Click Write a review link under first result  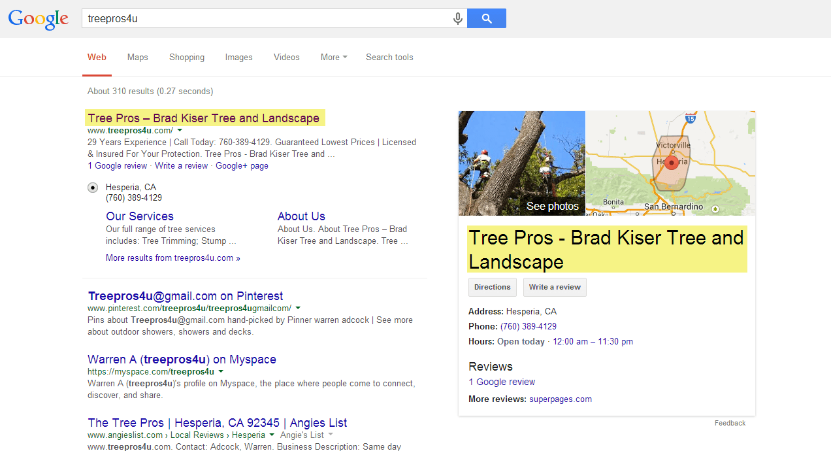click(x=181, y=166)
